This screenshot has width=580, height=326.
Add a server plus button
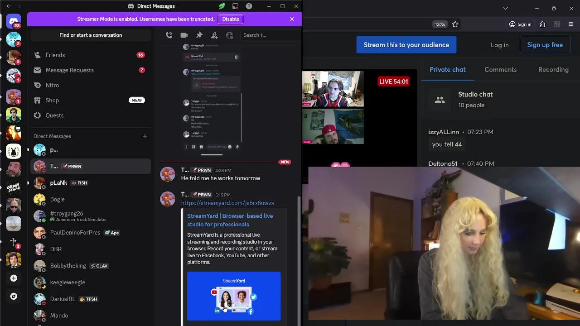click(14, 278)
